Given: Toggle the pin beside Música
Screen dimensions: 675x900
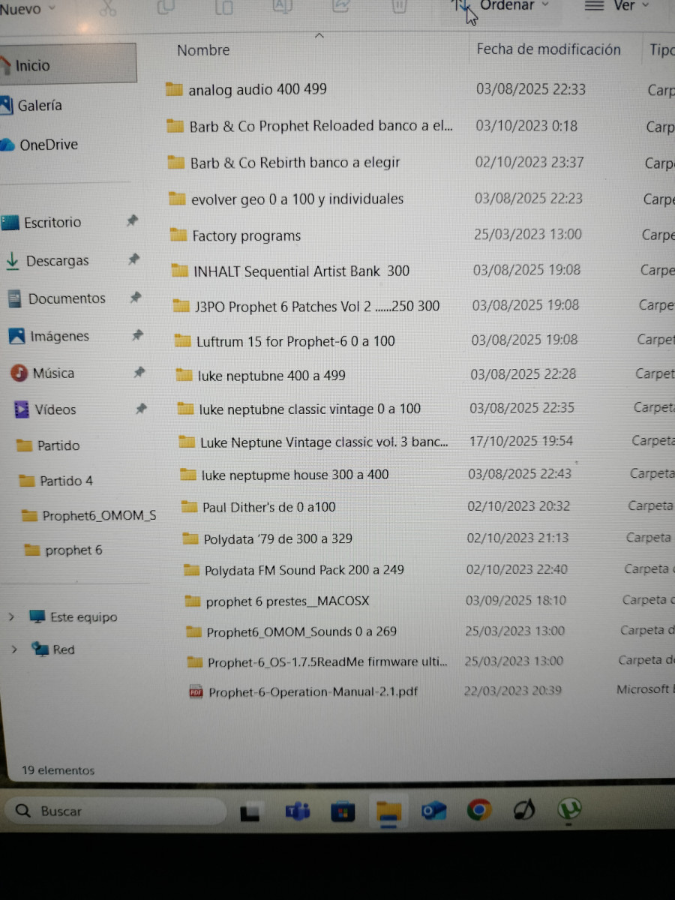Looking at the screenshot, I should click(x=138, y=372).
